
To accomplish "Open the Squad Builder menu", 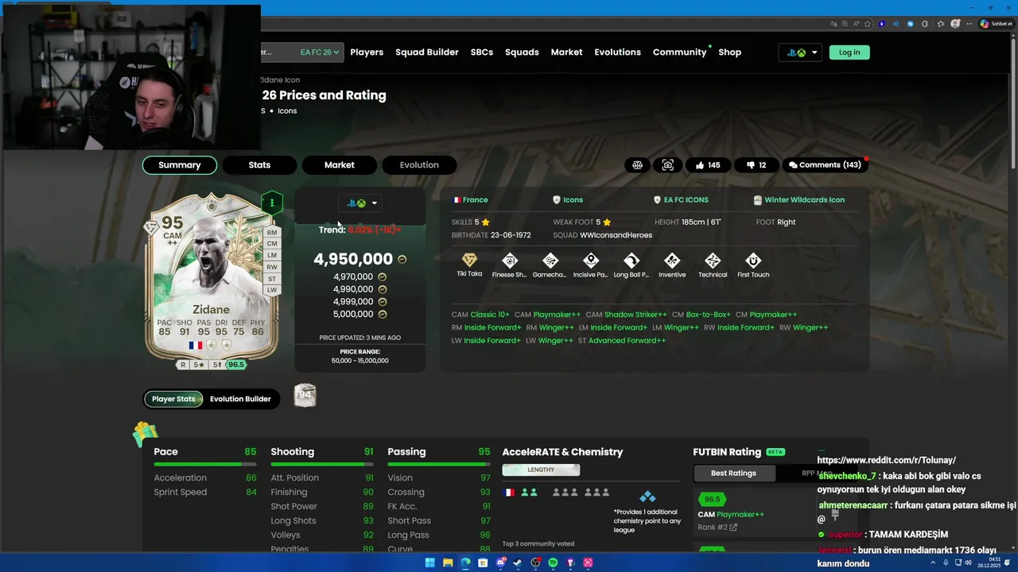I will pos(427,52).
